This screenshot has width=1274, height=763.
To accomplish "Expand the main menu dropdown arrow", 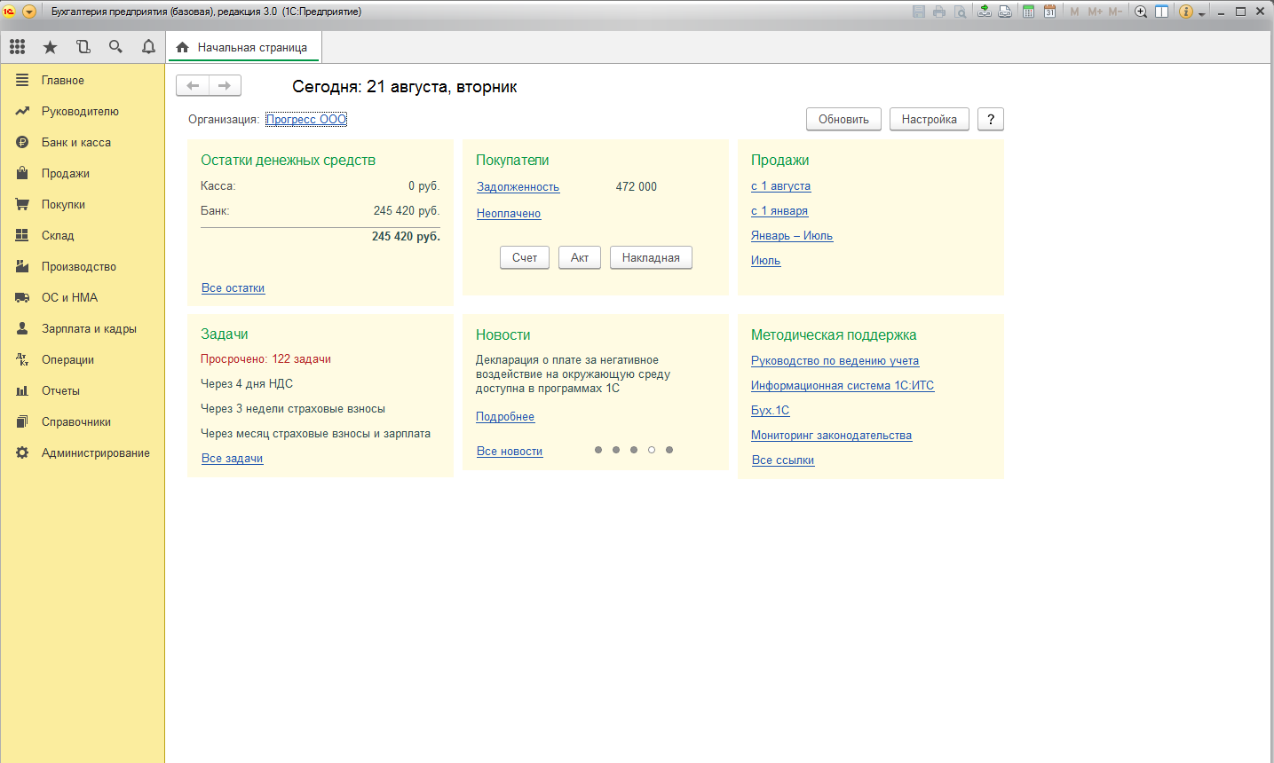I will tap(28, 12).
